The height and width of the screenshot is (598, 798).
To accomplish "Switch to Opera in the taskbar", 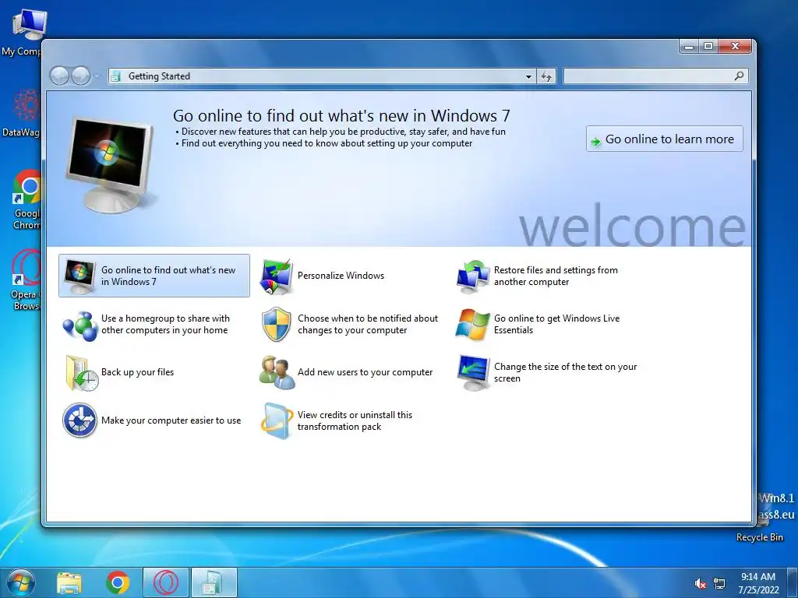I will click(166, 582).
